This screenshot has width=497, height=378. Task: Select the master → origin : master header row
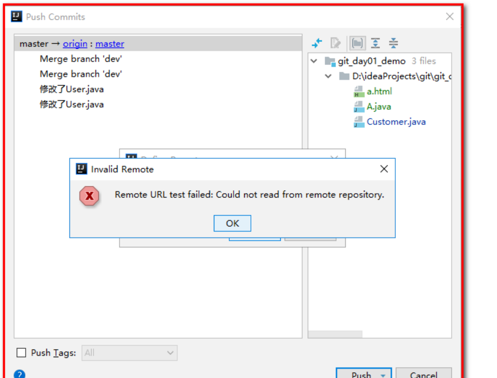(x=158, y=44)
